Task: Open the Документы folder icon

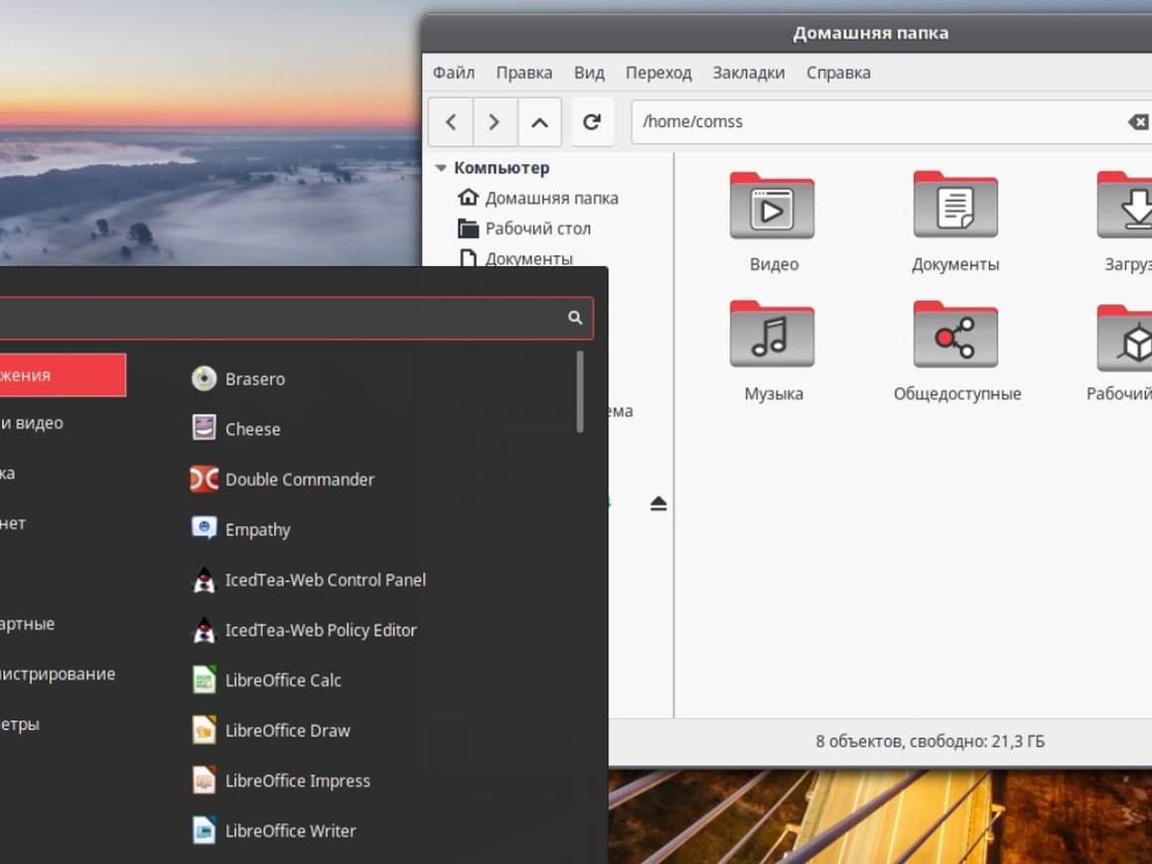Action: (954, 208)
